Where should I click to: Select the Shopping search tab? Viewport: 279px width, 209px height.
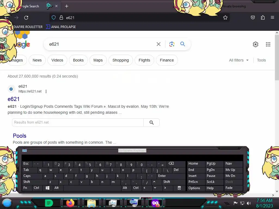121,60
